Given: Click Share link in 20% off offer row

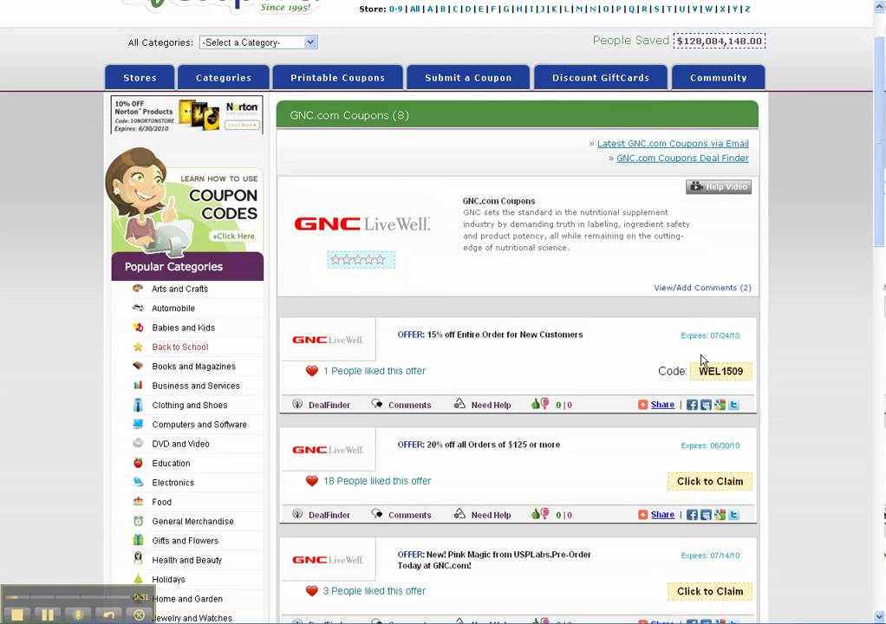Looking at the screenshot, I should coord(662,515).
